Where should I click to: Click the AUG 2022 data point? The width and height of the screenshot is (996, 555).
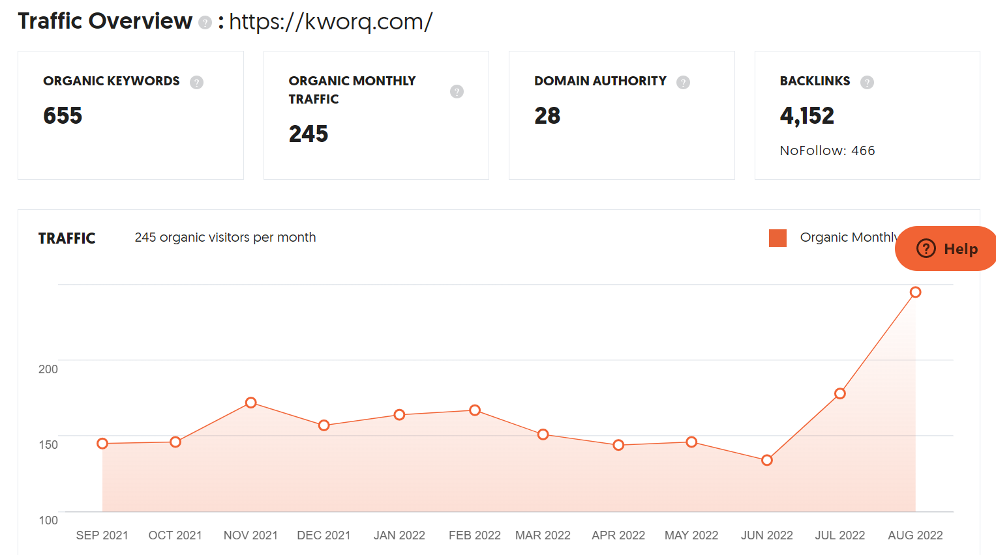[915, 292]
